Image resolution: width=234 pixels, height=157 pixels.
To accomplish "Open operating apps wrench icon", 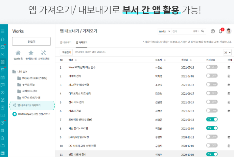I will point(44,53).
